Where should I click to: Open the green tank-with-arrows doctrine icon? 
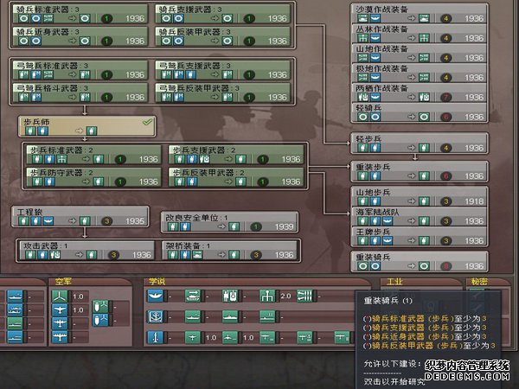[x=193, y=296]
